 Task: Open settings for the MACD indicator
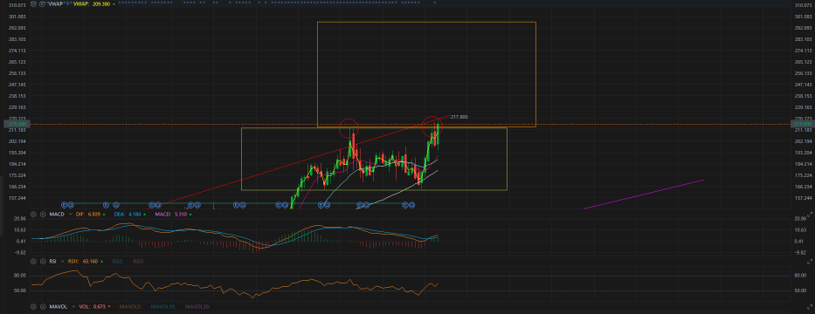(34, 215)
